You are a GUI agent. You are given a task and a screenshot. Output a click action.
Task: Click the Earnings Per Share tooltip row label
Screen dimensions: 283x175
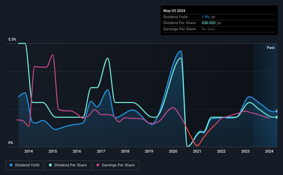(180, 29)
